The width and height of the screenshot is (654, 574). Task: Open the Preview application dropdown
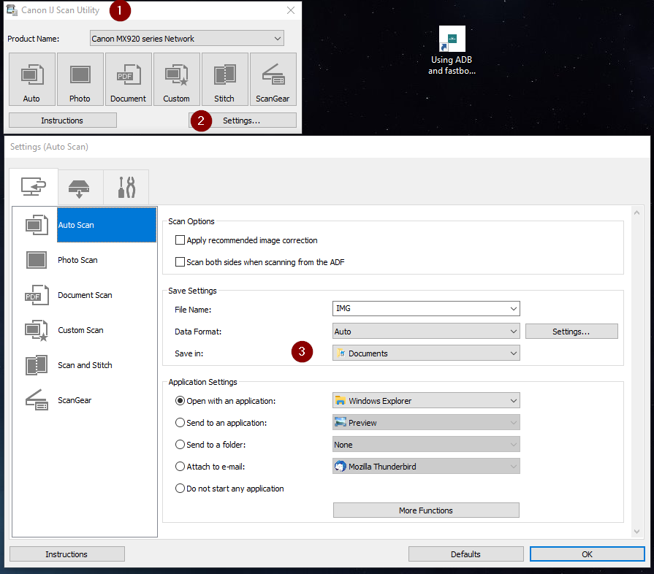tap(426, 423)
